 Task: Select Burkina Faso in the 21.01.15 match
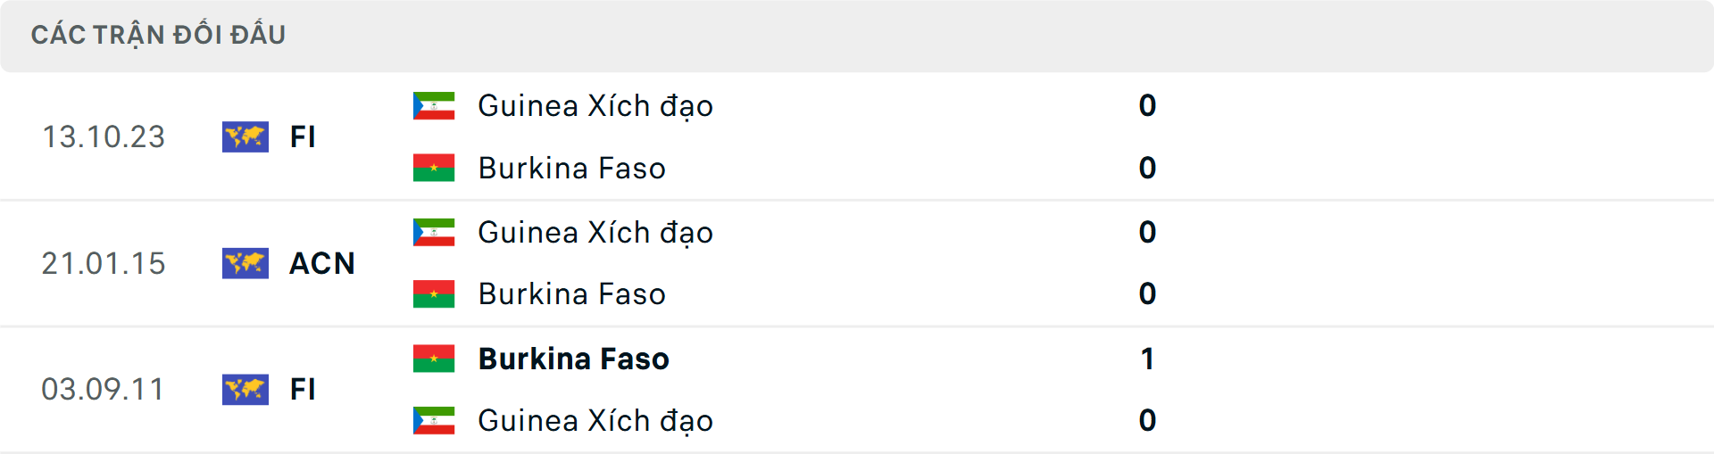[571, 293]
